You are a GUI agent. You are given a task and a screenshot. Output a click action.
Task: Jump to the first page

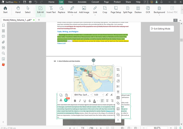70,128
